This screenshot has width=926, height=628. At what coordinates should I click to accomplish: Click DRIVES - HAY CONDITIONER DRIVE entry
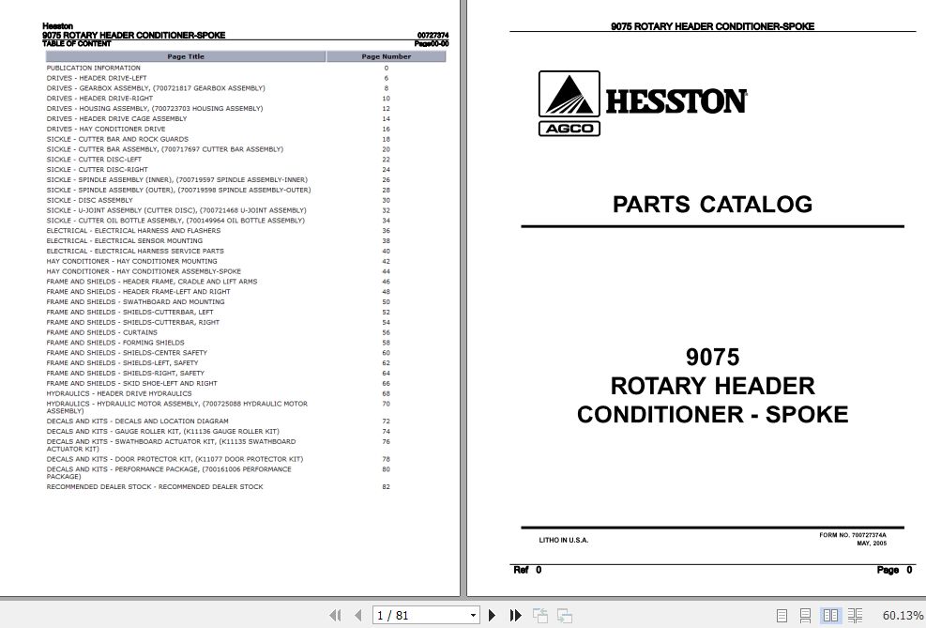pos(106,129)
